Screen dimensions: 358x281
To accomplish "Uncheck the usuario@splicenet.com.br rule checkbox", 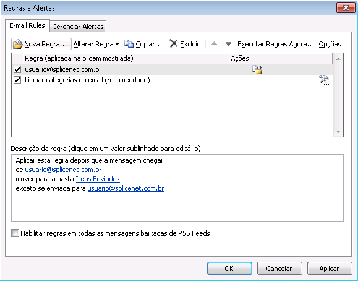I will pyautogui.click(x=17, y=69).
